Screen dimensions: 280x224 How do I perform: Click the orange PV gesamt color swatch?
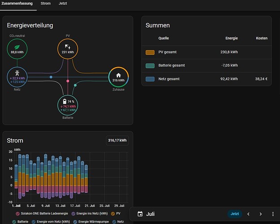150,52
